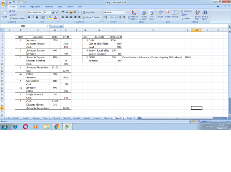This screenshot has height=172, width=231.
Task: Open the Page Layout tab
Action: pyautogui.click(x=35, y=7)
